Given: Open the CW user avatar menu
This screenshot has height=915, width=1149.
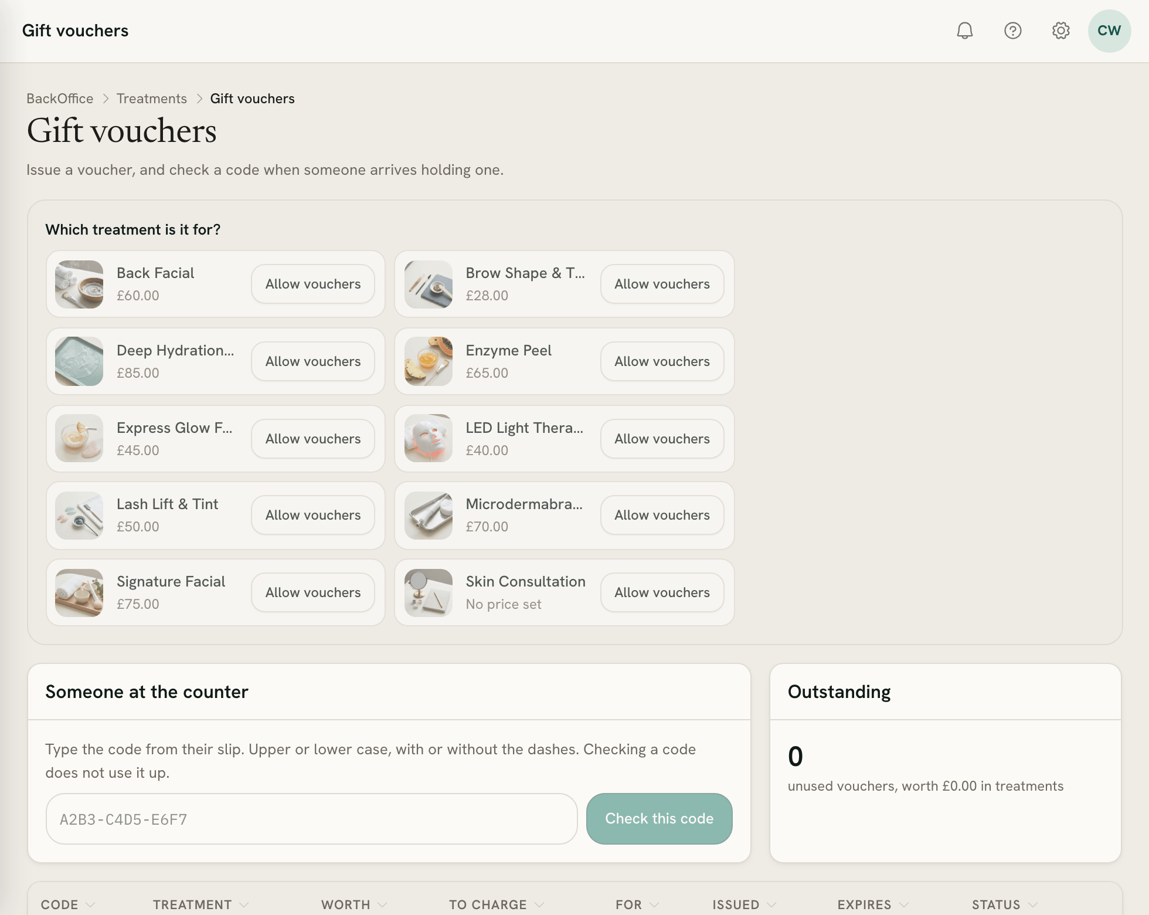Looking at the screenshot, I should [1109, 30].
